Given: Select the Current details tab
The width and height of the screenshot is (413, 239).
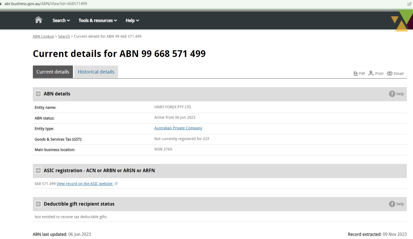Looking at the screenshot, I should (x=53, y=72).
